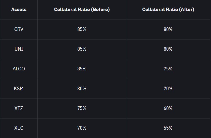The image size is (211, 138).
Task: Click CRV's before ratio of 85%
Action: pyautogui.click(x=82, y=29)
